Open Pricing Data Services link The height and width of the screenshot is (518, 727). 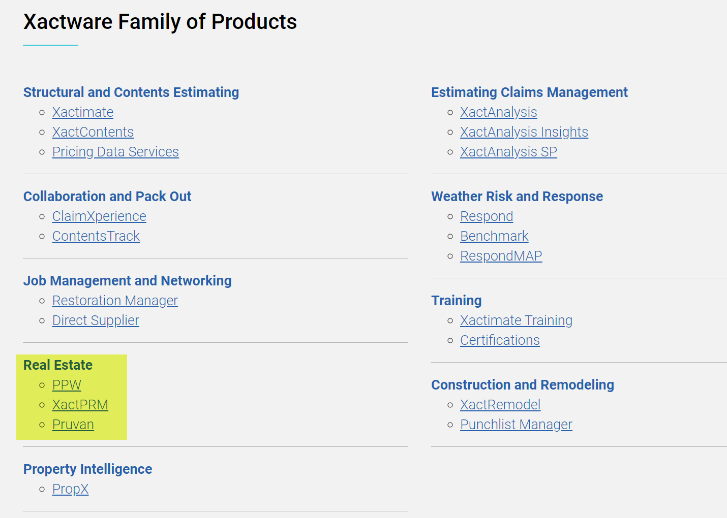pyautogui.click(x=115, y=152)
